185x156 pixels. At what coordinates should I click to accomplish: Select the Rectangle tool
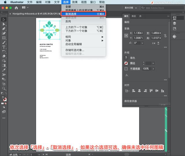(4, 38)
